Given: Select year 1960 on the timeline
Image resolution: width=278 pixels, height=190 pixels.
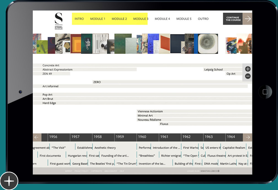Looking at the screenshot, I should [142, 137].
